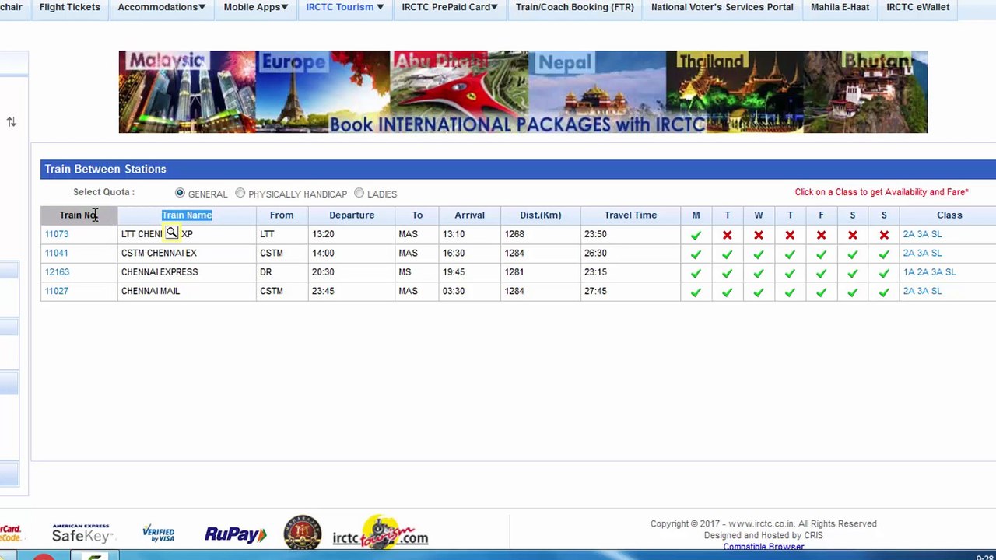Click Friday checkmark for train 11041
The height and width of the screenshot is (560, 996).
[x=821, y=254]
